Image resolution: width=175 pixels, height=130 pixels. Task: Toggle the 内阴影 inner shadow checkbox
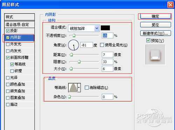[8, 38]
